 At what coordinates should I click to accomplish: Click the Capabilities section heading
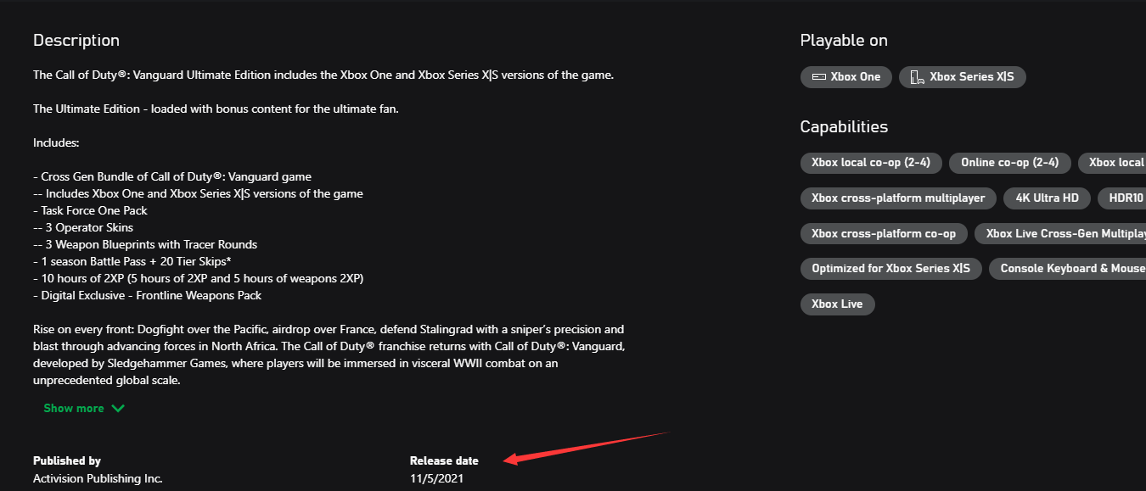[844, 127]
